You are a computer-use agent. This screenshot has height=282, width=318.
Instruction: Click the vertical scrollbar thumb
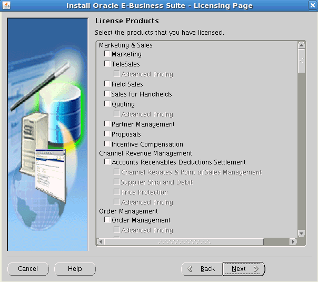point(301,61)
